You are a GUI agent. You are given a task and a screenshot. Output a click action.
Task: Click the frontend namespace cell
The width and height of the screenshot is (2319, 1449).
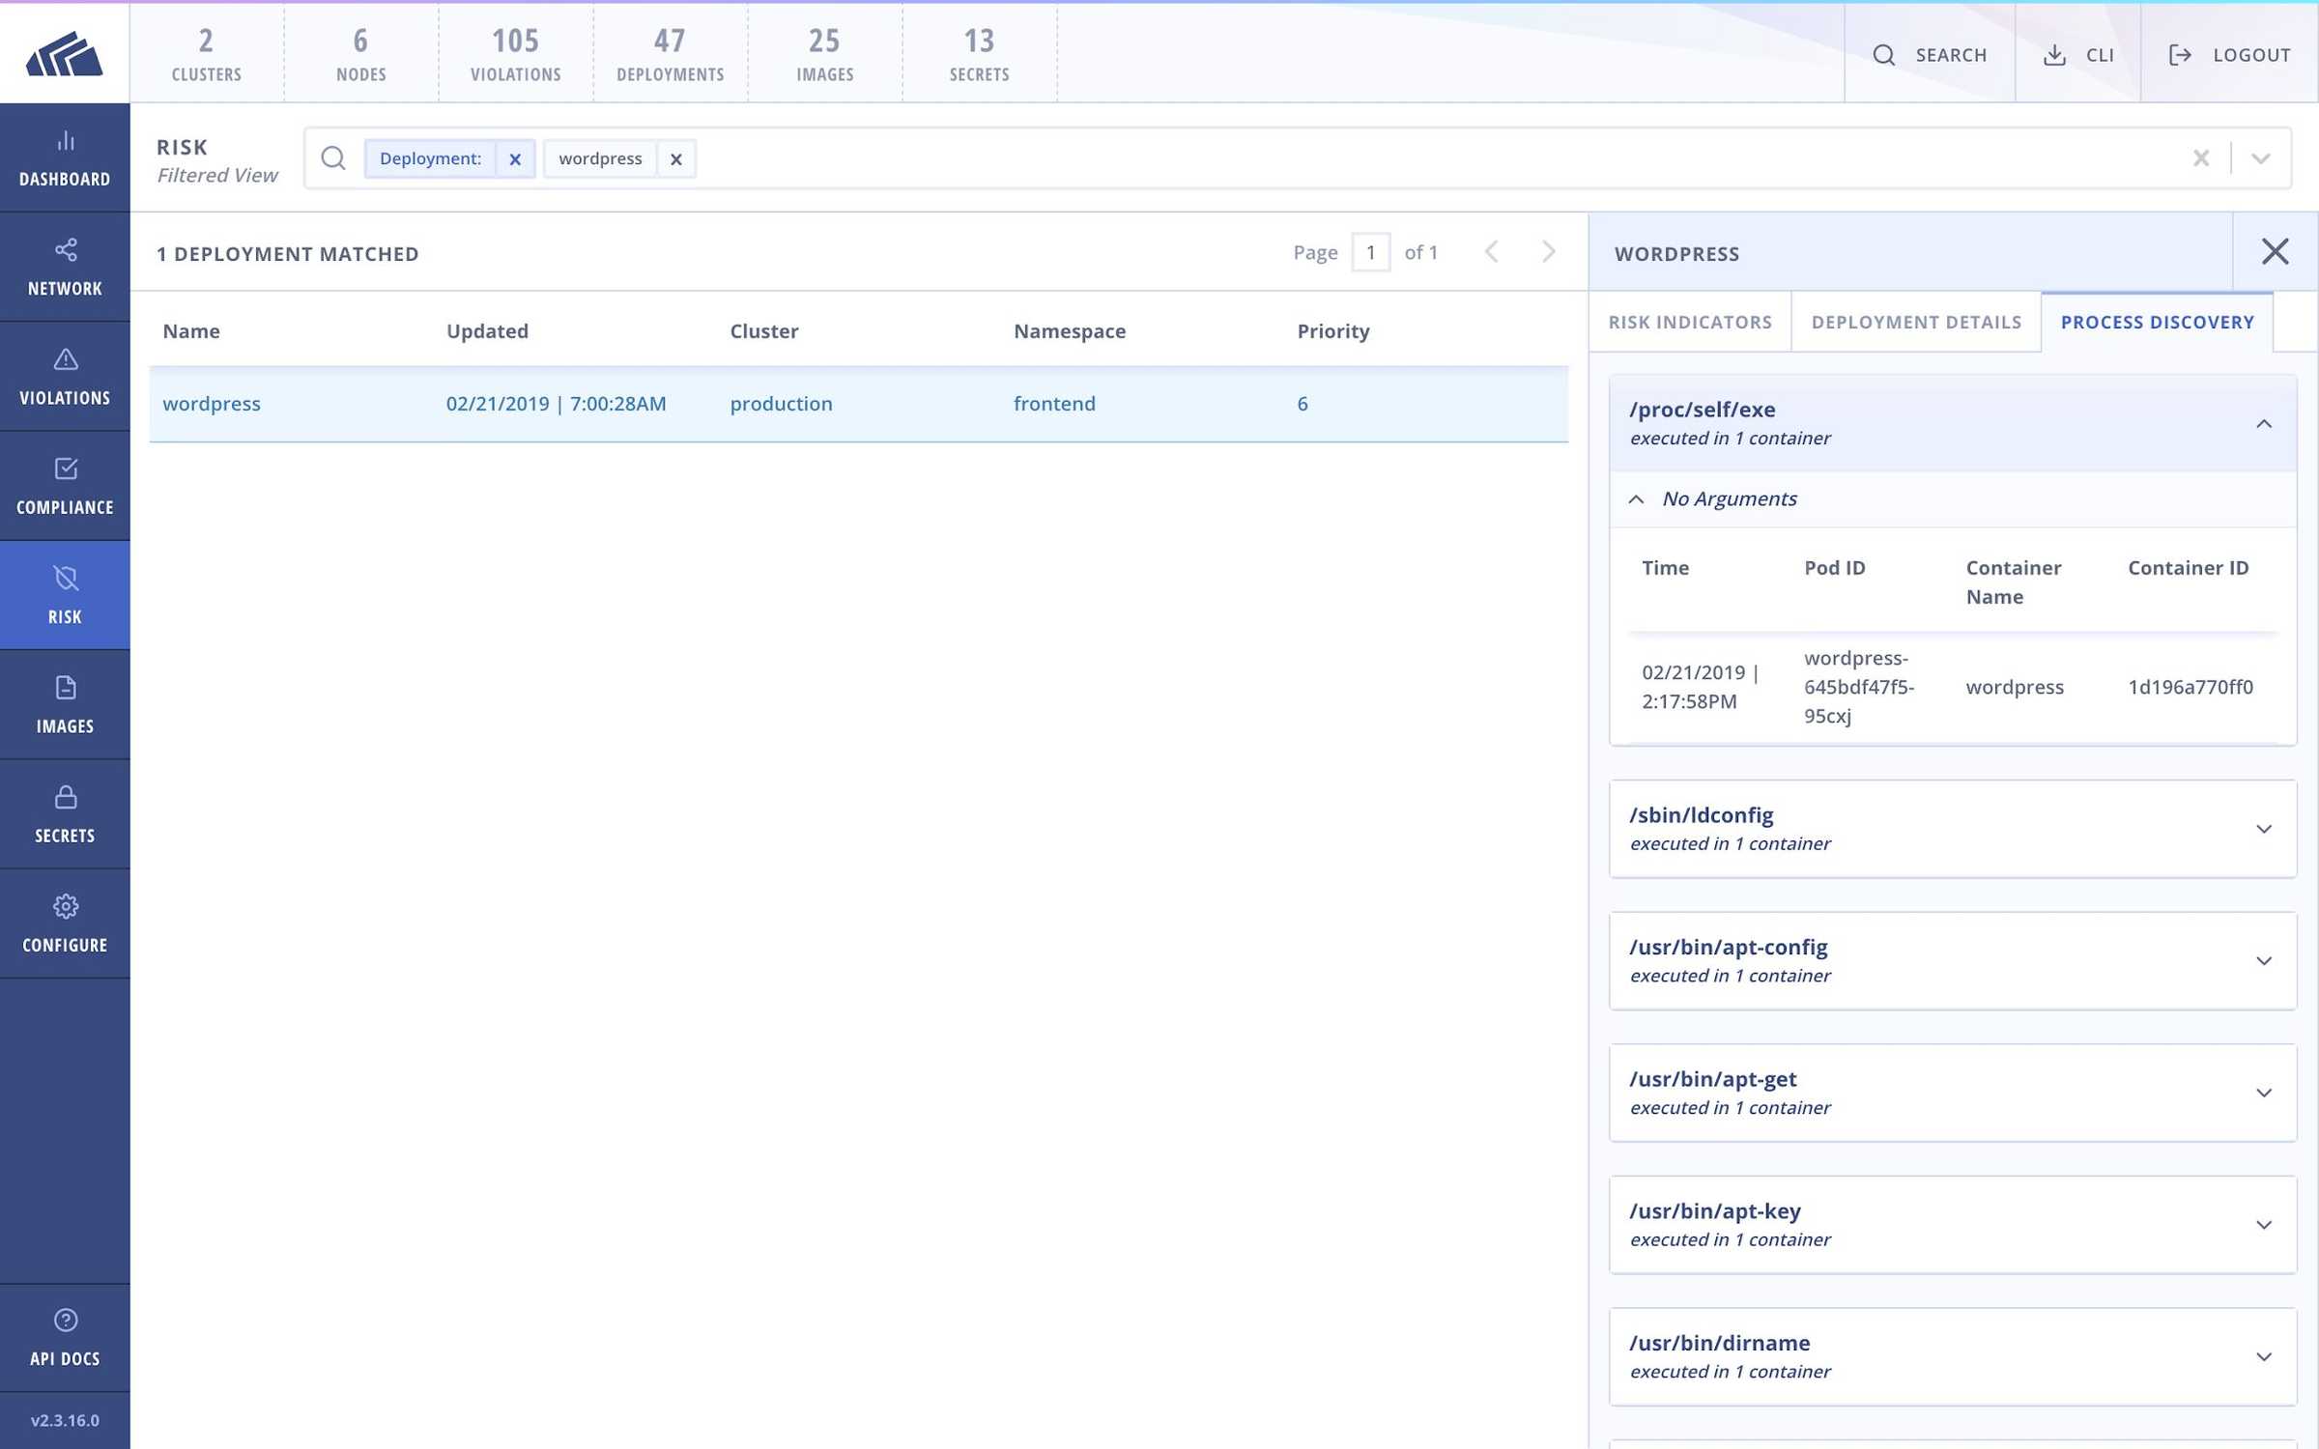[x=1054, y=404]
